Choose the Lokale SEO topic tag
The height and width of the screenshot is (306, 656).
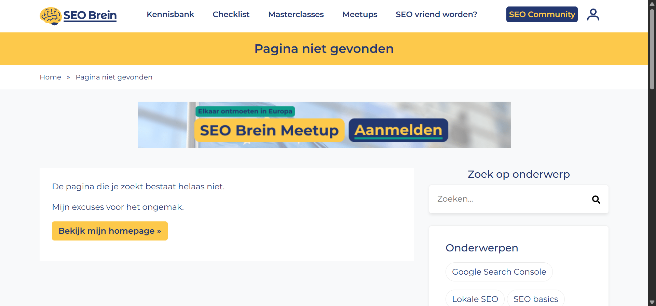pos(475,298)
